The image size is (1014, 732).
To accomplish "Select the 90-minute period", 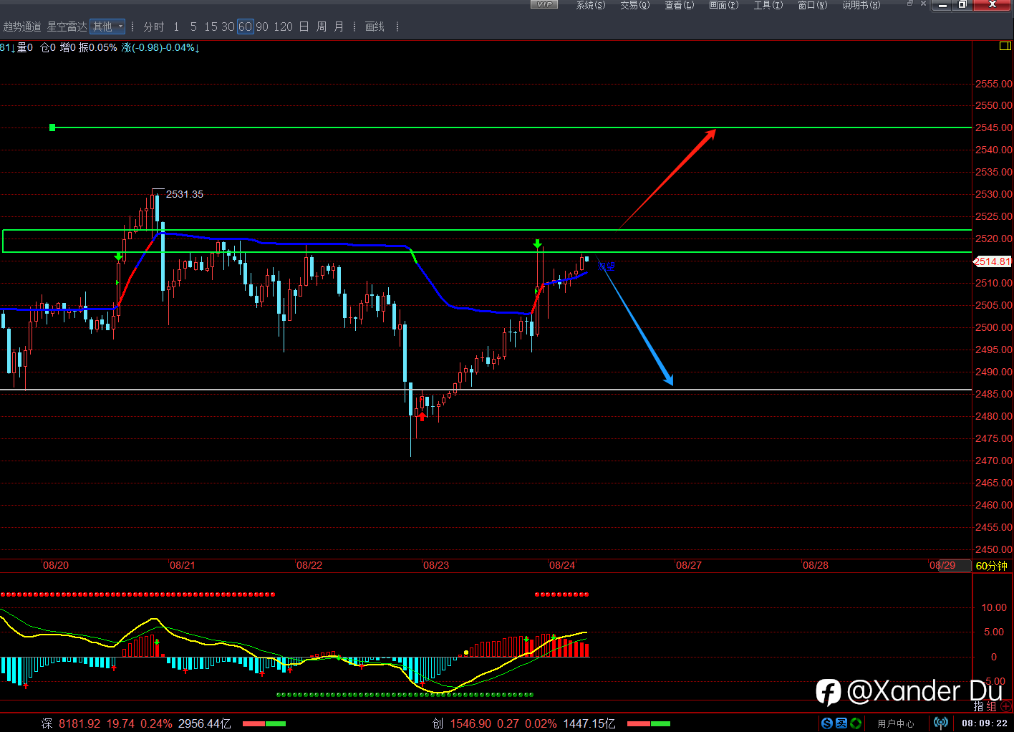I will [x=262, y=27].
